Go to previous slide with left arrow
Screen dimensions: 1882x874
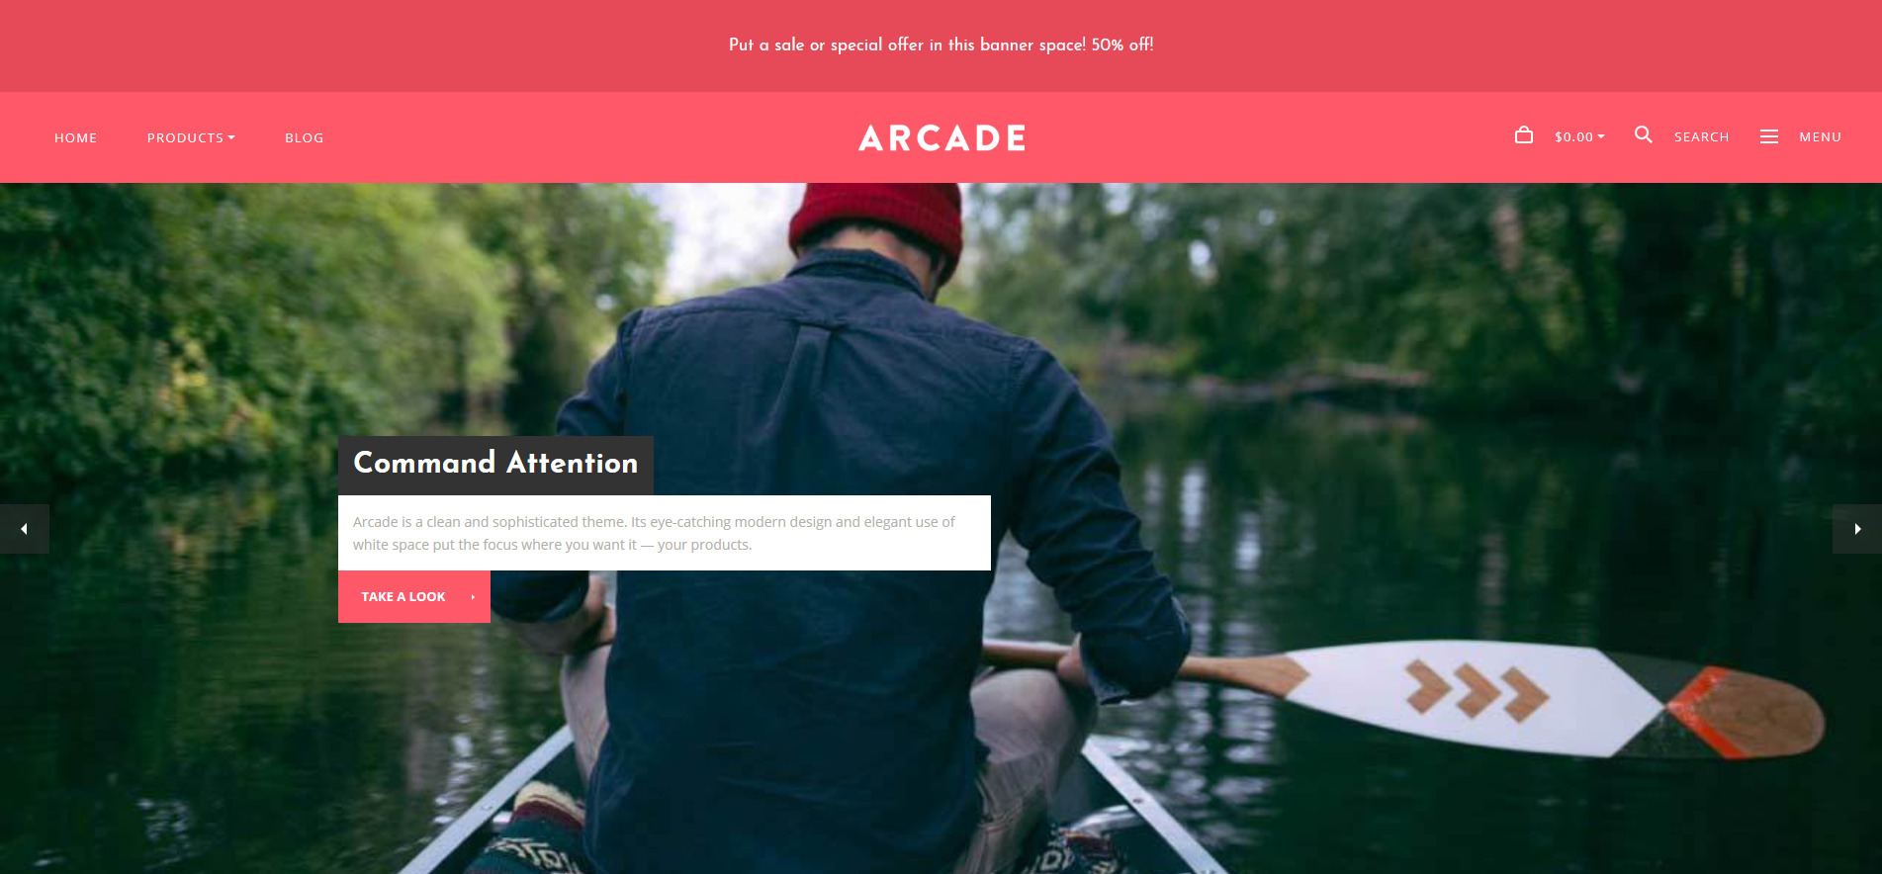pyautogui.click(x=24, y=529)
